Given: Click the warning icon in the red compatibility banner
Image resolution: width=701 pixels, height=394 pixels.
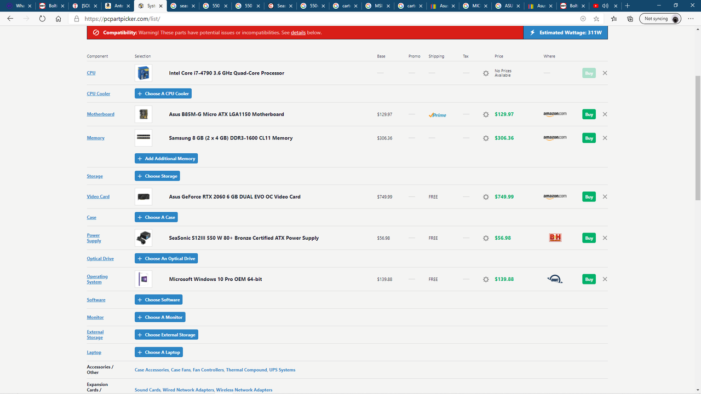Looking at the screenshot, I should click(x=96, y=32).
